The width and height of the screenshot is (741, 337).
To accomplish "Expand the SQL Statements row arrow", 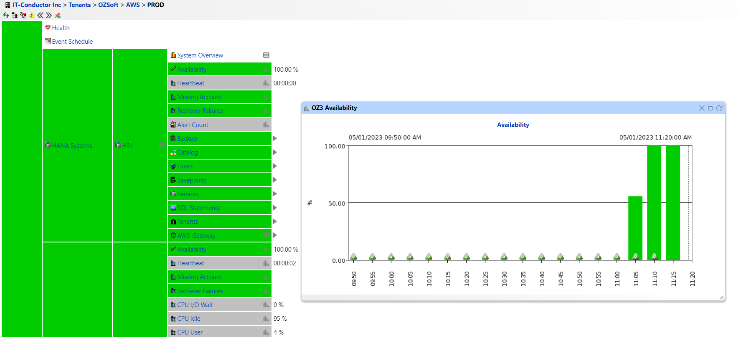I will 275,207.
